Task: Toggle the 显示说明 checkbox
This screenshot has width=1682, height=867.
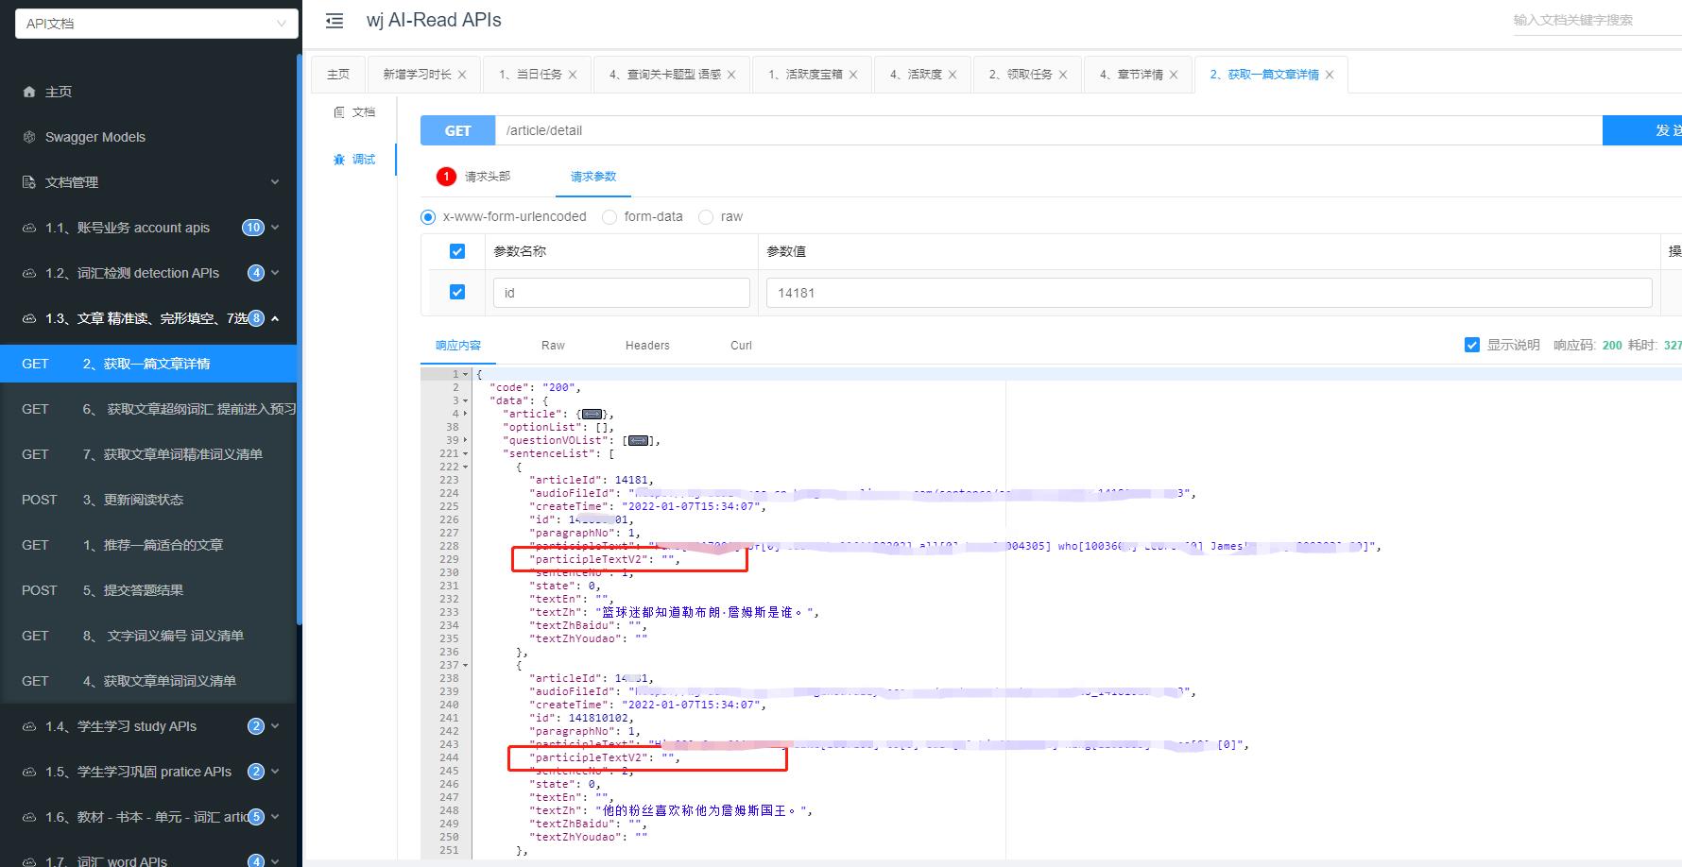Action: [1471, 345]
